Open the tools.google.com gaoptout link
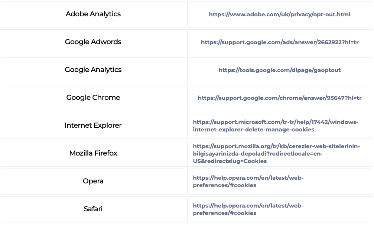374x225 pixels. click(280, 70)
